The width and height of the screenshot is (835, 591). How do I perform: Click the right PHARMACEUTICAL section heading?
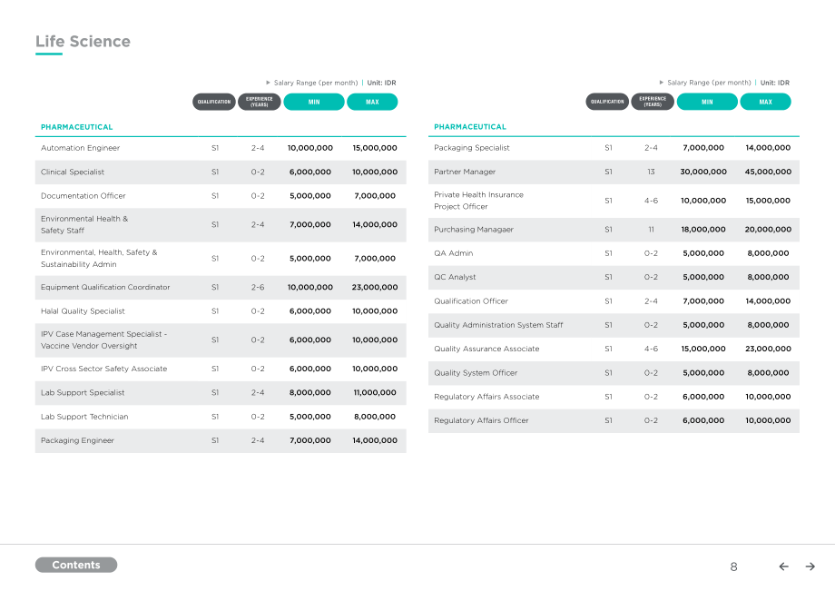[470, 127]
